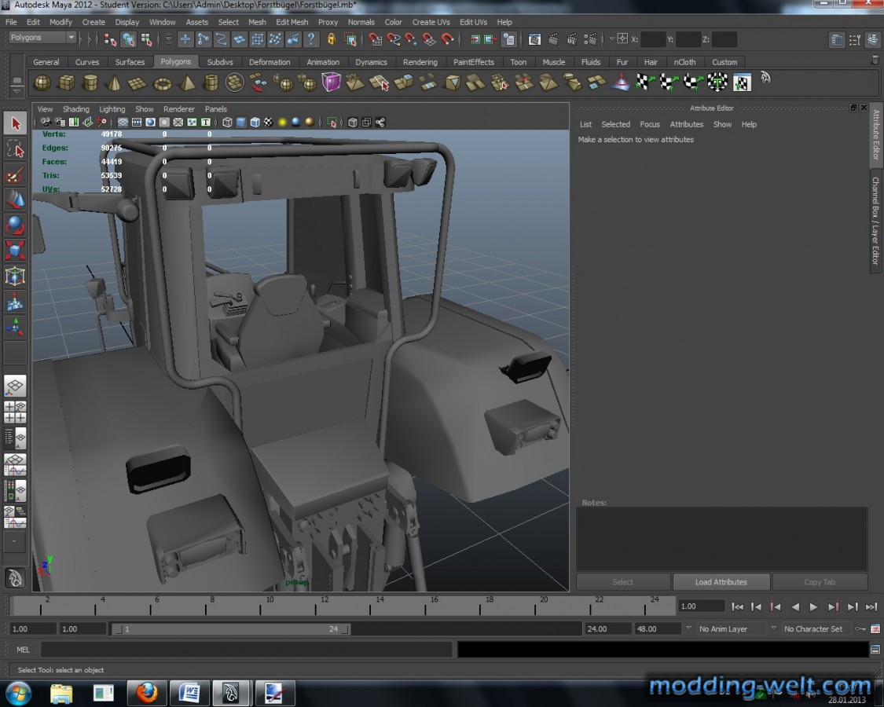The height and width of the screenshot is (707, 884).
Task: Click the padlock lock selection icon
Action: coord(332,39)
